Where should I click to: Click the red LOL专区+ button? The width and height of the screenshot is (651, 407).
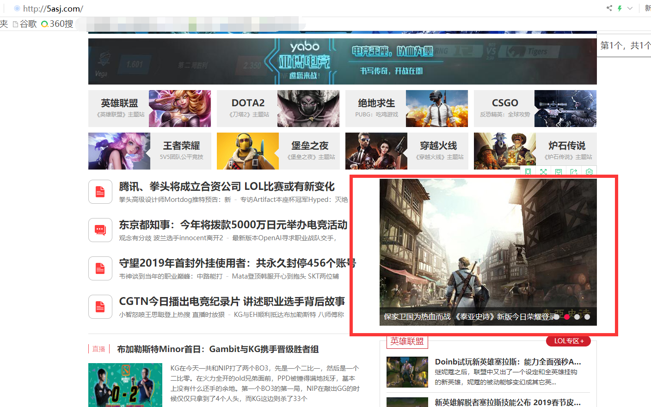[569, 341]
